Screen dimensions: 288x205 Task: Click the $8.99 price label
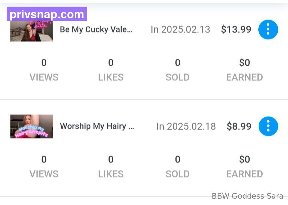click(239, 126)
